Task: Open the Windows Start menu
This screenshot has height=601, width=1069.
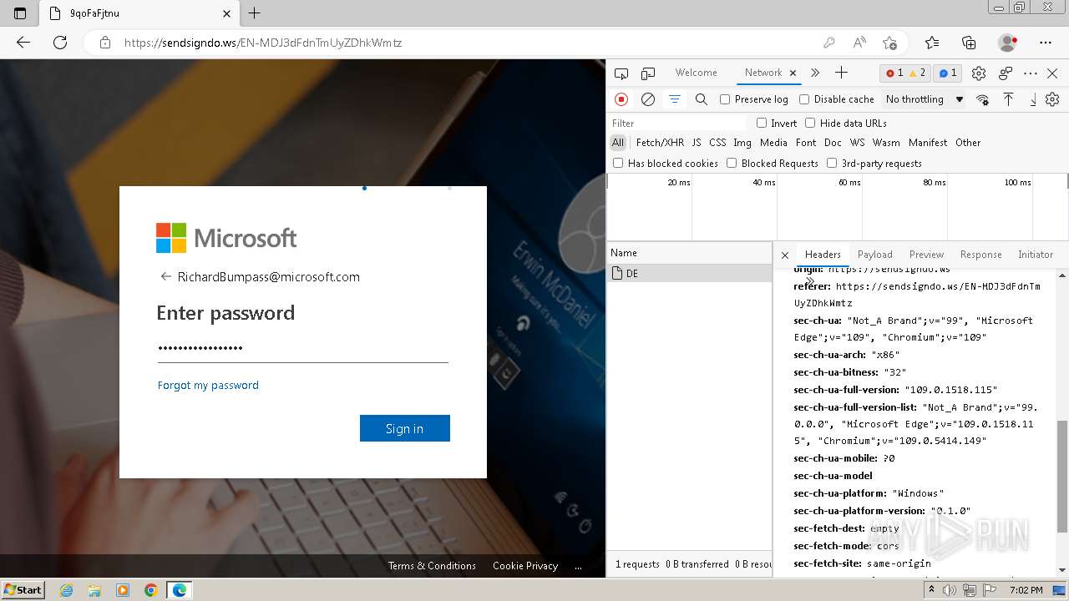Action: point(23,589)
